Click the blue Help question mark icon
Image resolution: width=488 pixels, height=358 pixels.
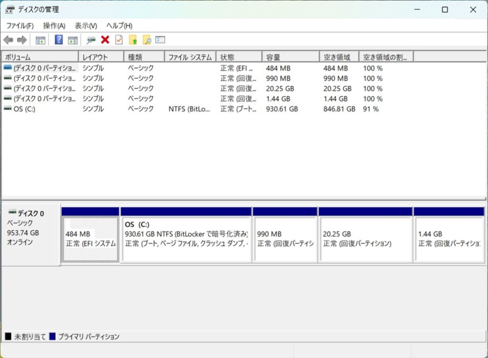[59, 40]
